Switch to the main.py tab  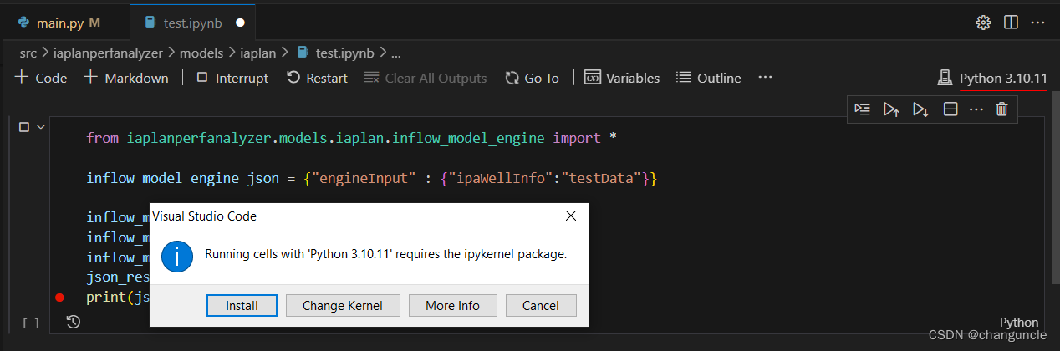pyautogui.click(x=59, y=23)
